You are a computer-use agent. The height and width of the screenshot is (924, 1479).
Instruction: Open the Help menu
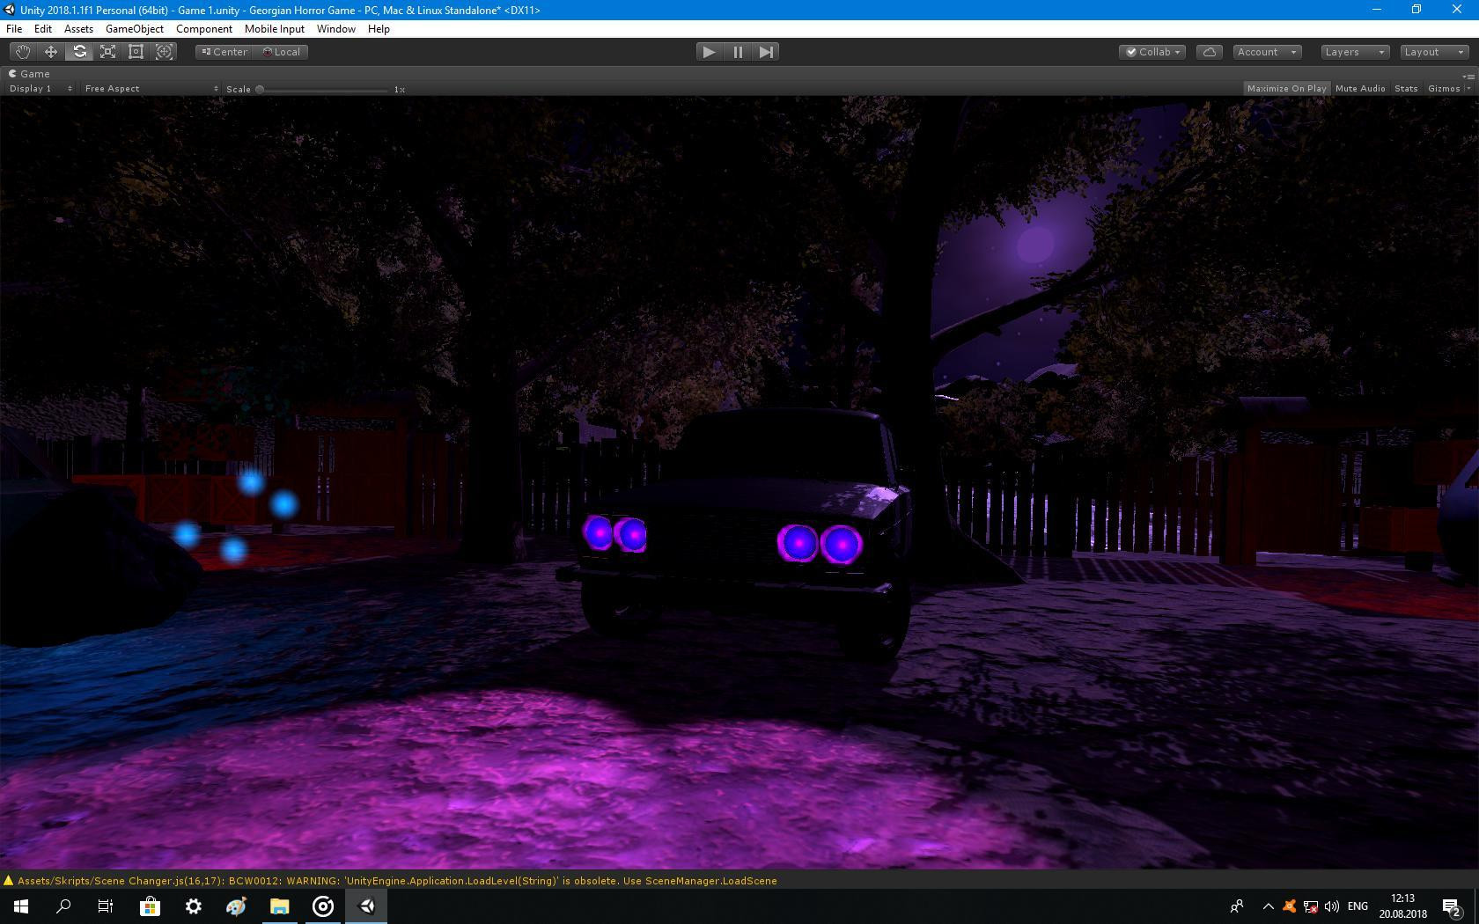379,29
